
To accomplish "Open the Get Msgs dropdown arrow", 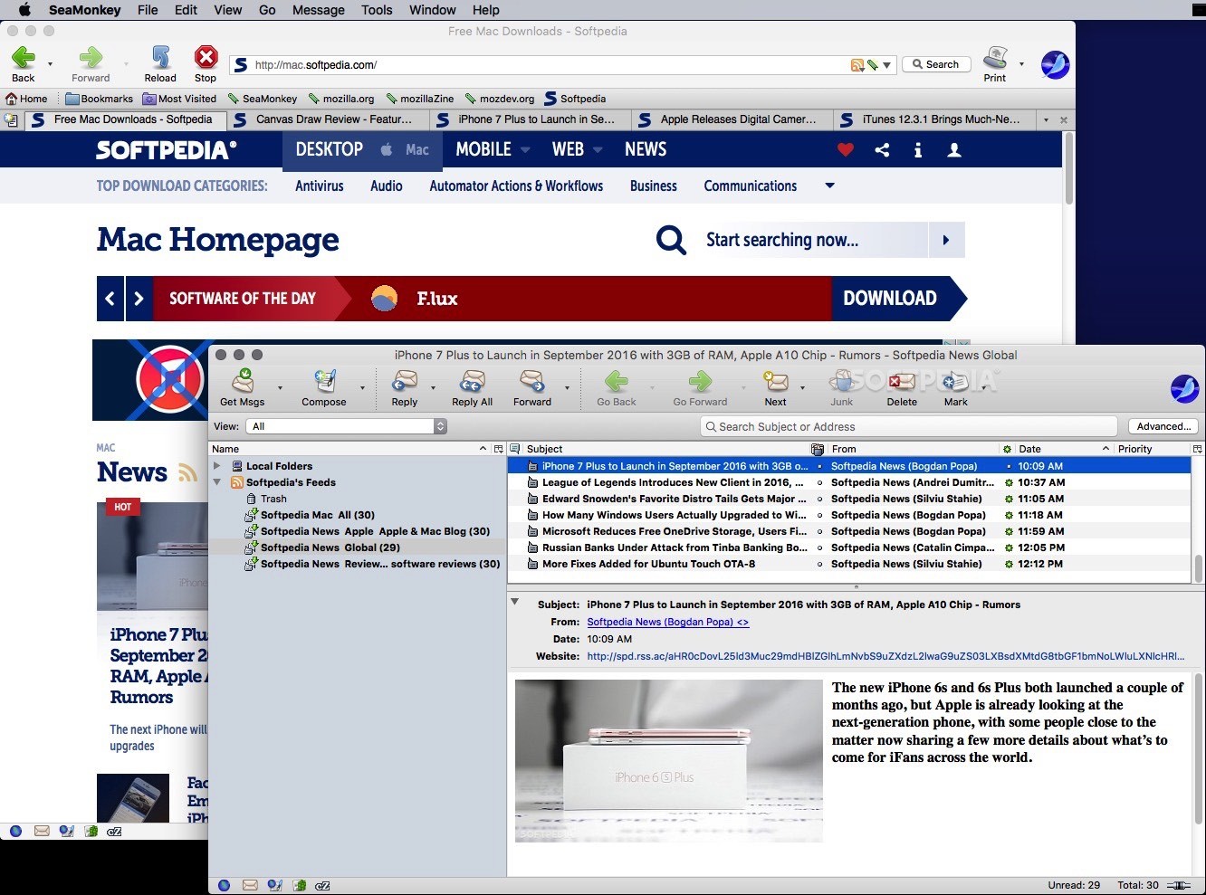I will 280,388.
